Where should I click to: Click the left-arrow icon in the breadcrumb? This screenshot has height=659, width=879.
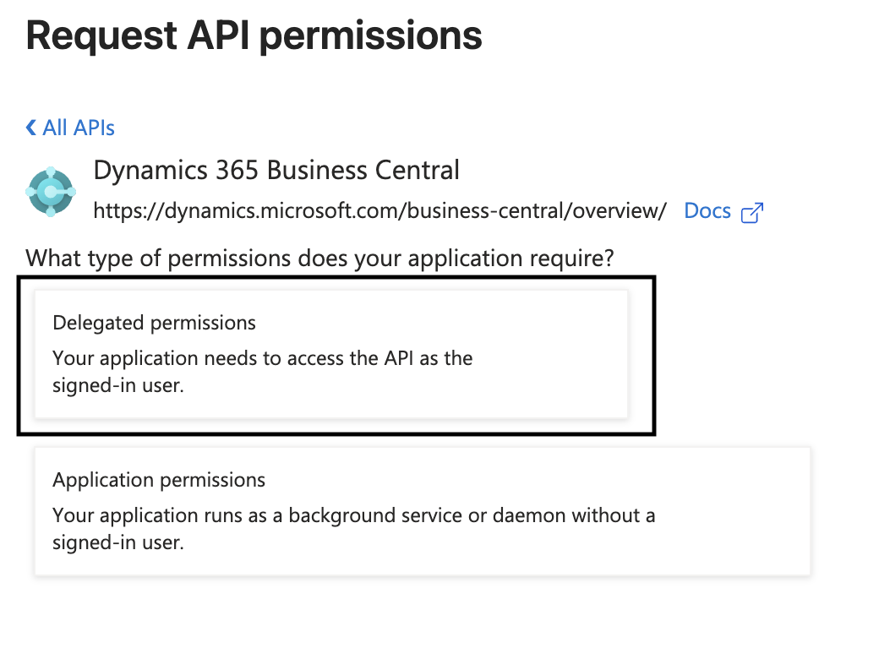click(x=30, y=127)
